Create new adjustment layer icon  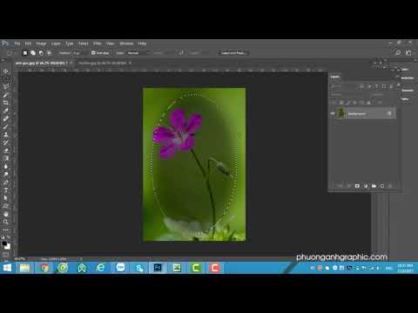tap(366, 186)
